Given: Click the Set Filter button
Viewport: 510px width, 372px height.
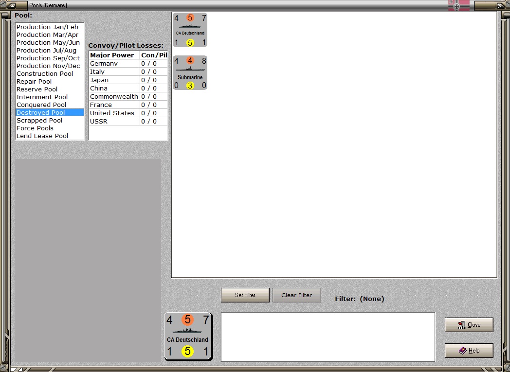Looking at the screenshot, I should click(245, 295).
